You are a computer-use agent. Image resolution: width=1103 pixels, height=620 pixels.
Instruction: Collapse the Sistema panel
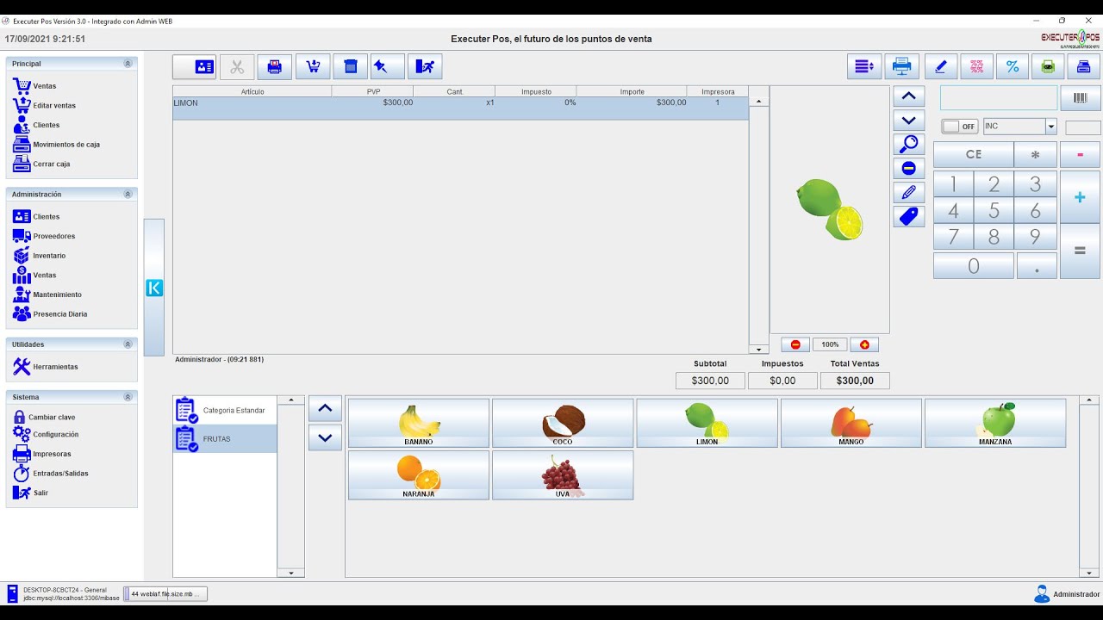pos(128,397)
